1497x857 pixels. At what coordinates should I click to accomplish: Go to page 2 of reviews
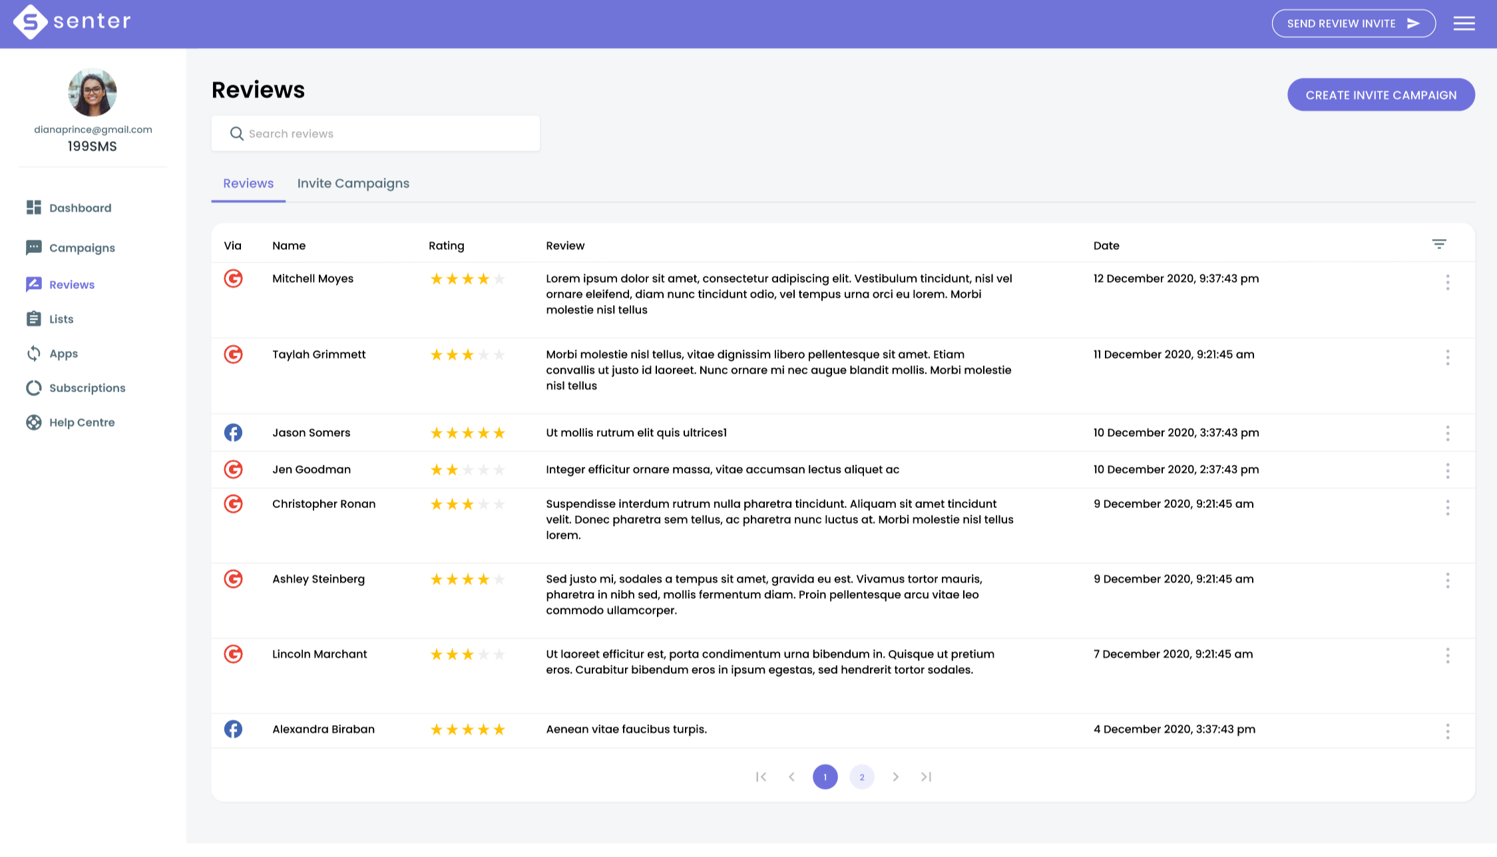(861, 777)
